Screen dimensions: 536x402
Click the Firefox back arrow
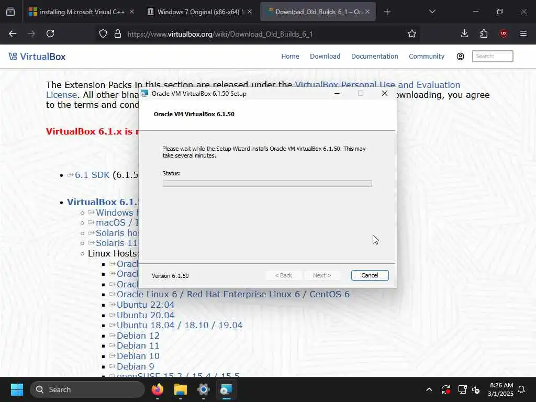(x=13, y=33)
